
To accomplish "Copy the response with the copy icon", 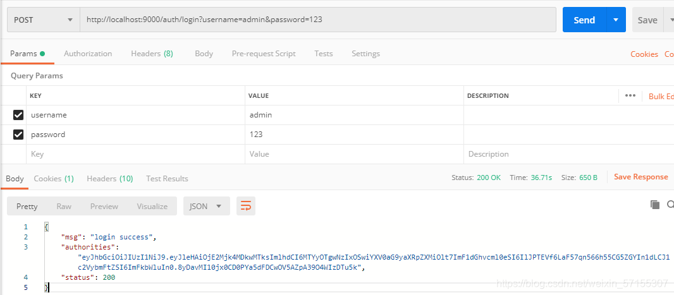I will click(x=654, y=205).
